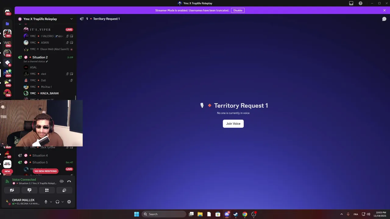Set a channel status link
Image resolution: width=390 pixels, height=219 pixels.
(x=34, y=61)
